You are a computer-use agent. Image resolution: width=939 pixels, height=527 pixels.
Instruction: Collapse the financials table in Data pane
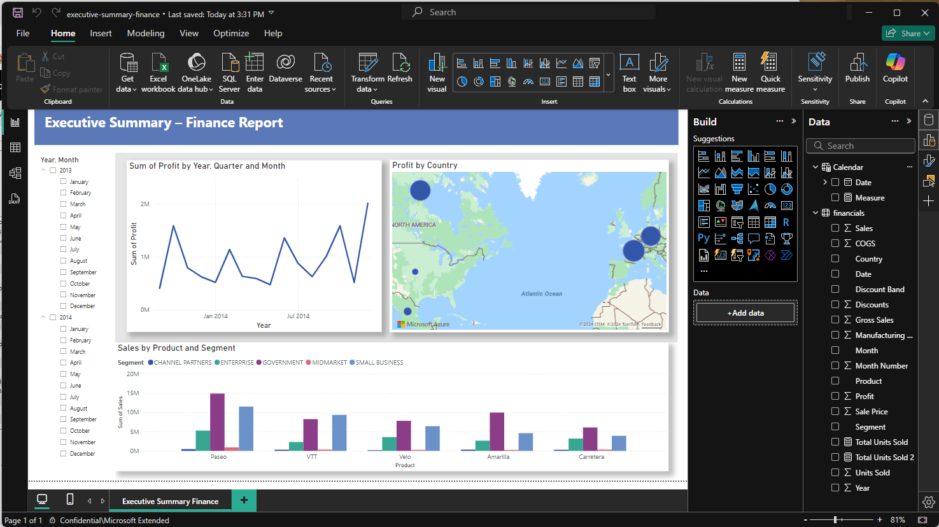click(x=815, y=213)
